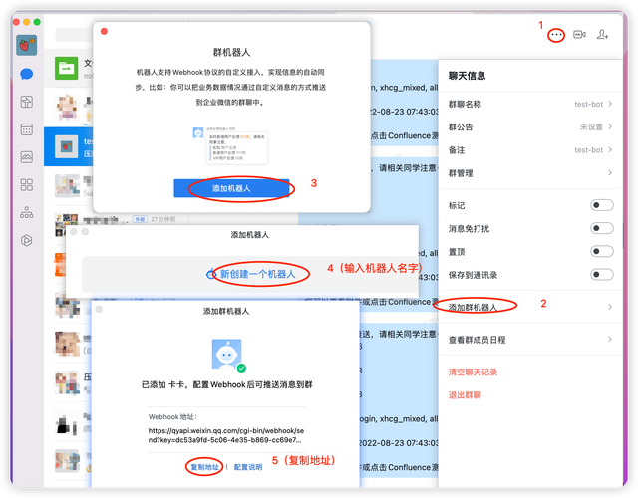Click 退出群聊 in red
Screen dimensions: 638x498
click(x=465, y=395)
